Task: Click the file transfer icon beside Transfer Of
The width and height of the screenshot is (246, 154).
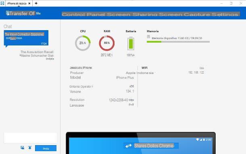Action: tap(8, 13)
